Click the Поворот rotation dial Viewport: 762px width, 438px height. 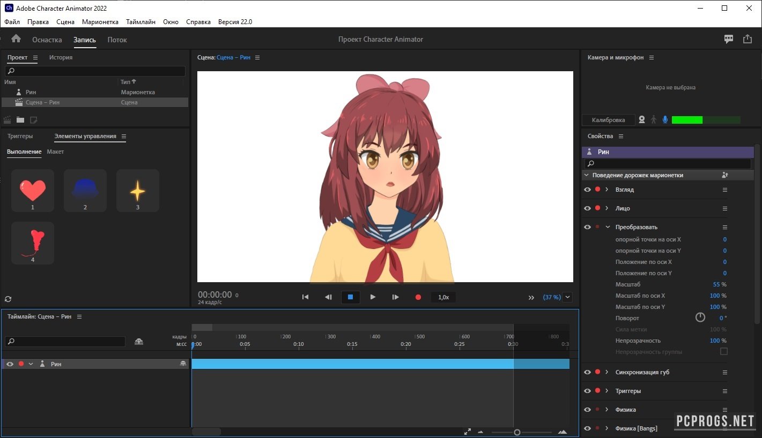click(700, 318)
